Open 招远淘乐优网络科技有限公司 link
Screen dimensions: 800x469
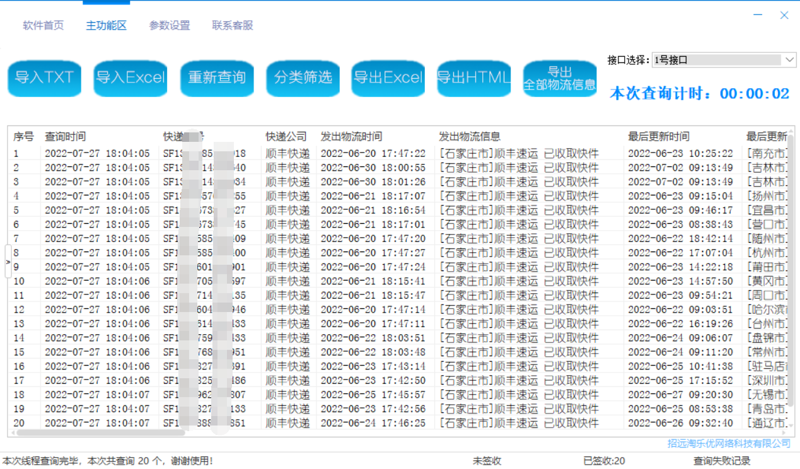729,443
